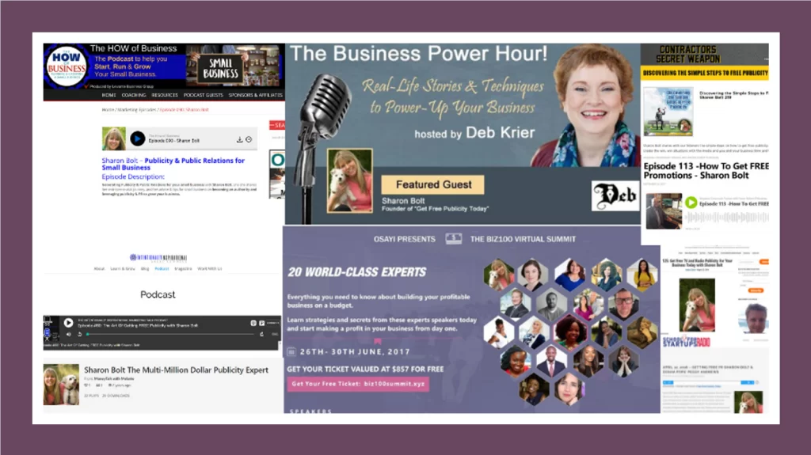
Task: Click the Discovering Simple Steps cover image
Action: (668, 112)
